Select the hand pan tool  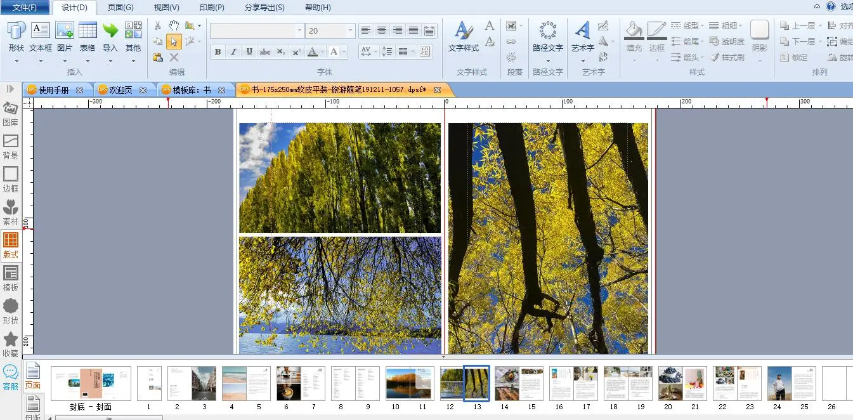click(174, 25)
